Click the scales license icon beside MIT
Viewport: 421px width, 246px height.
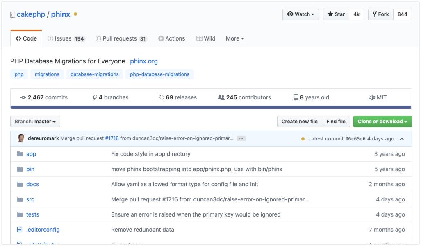372,97
